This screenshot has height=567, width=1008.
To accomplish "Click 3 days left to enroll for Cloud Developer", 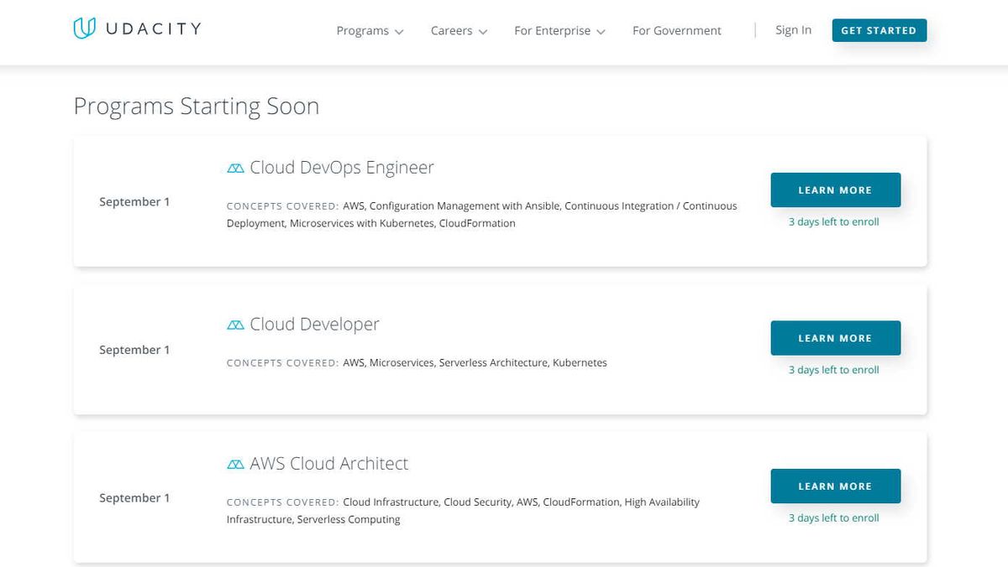I will [x=833, y=369].
